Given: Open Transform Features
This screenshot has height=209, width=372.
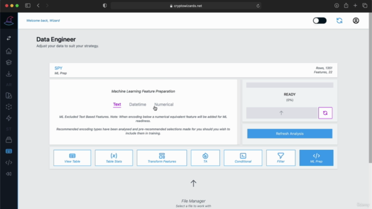Looking at the screenshot, I should 162,158.
